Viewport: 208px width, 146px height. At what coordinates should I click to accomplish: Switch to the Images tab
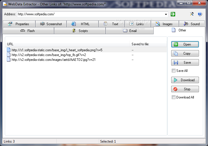[165, 24]
